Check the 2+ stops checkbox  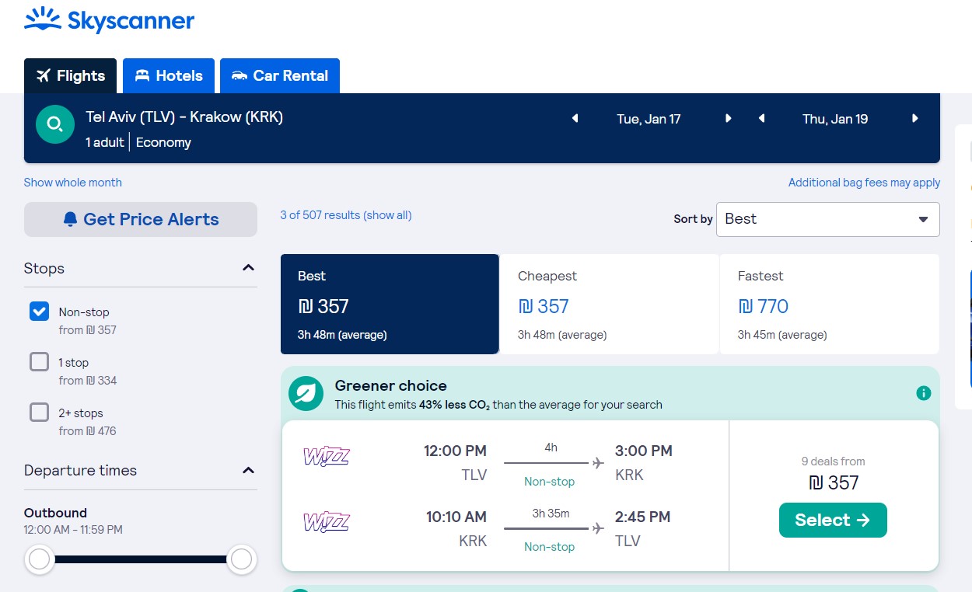tap(39, 413)
